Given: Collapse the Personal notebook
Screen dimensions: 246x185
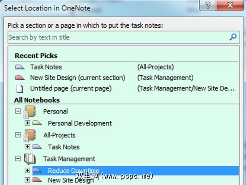Looking at the screenshot, I should [18, 112].
